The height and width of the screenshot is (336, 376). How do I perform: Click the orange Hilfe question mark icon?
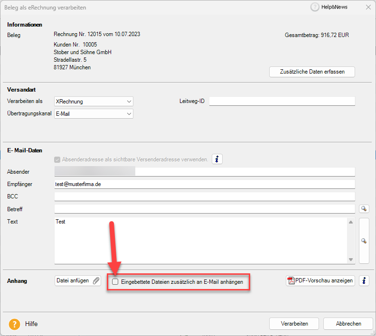pos(14,324)
